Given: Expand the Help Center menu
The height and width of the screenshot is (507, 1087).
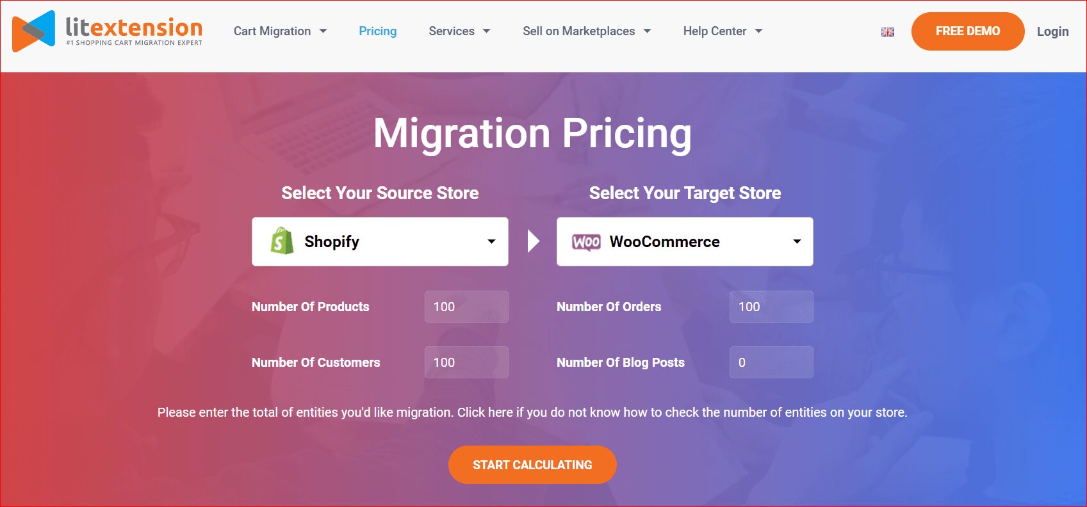Looking at the screenshot, I should 723,31.
